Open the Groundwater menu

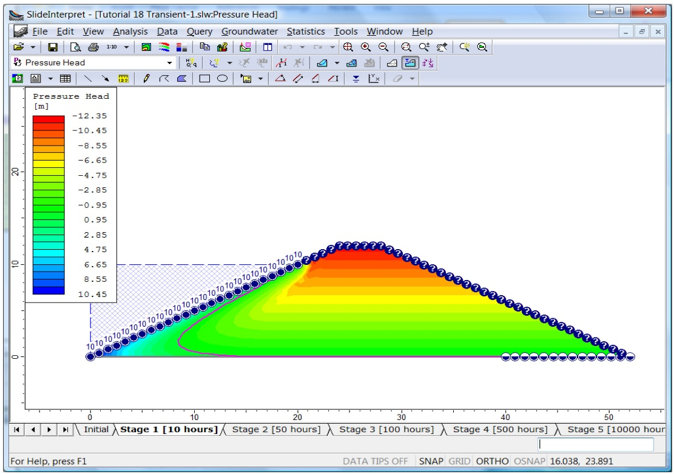click(x=250, y=32)
